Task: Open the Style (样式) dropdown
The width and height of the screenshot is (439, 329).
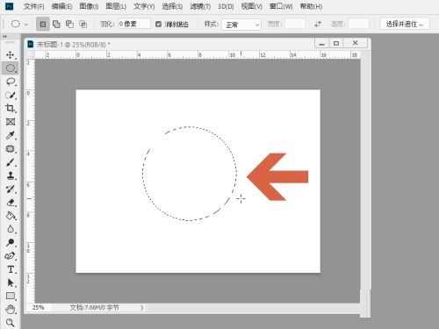Action: [x=241, y=25]
